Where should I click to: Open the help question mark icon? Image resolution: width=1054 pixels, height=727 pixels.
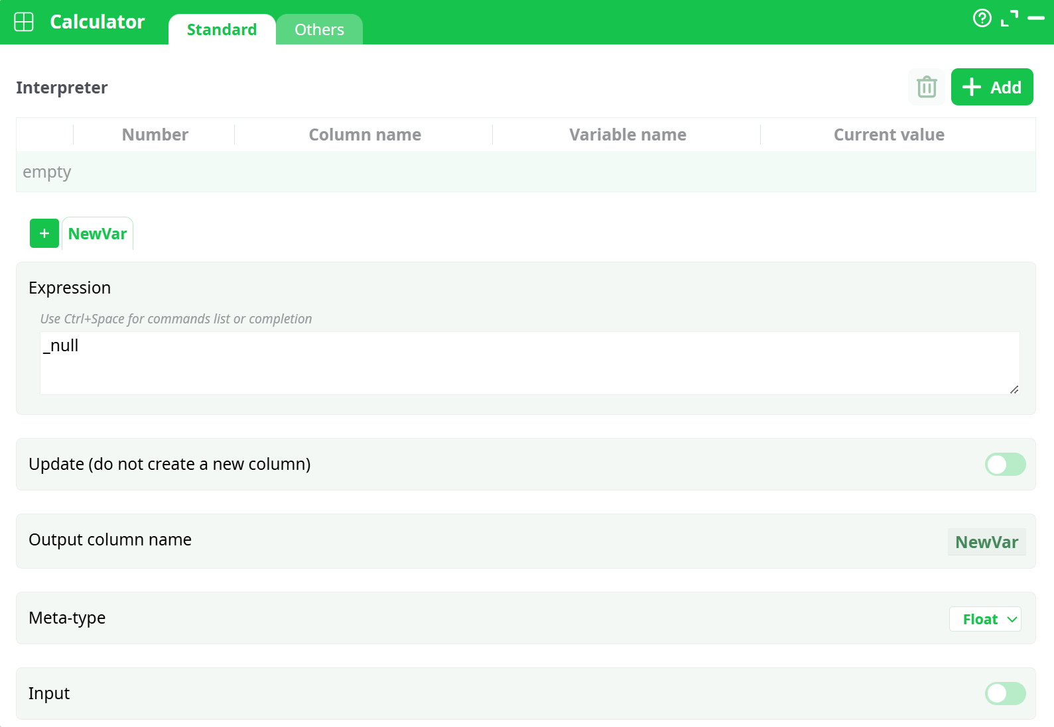[982, 18]
